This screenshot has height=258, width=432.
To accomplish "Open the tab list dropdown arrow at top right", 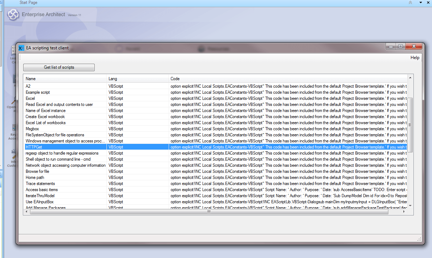I will point(420,3).
